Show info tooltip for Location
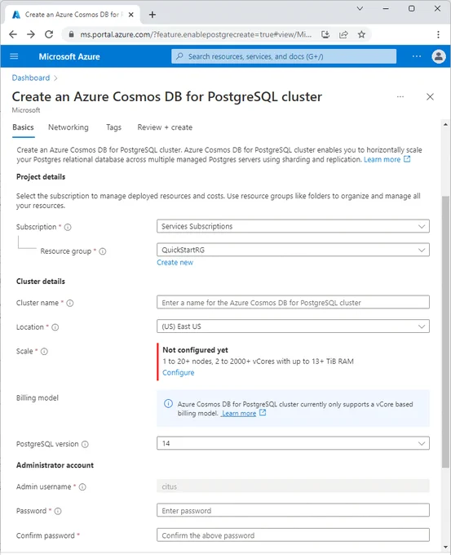This screenshot has height=555, width=451. [55, 327]
